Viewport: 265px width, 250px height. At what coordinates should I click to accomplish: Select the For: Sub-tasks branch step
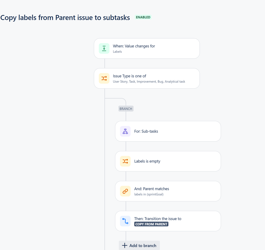(168, 131)
